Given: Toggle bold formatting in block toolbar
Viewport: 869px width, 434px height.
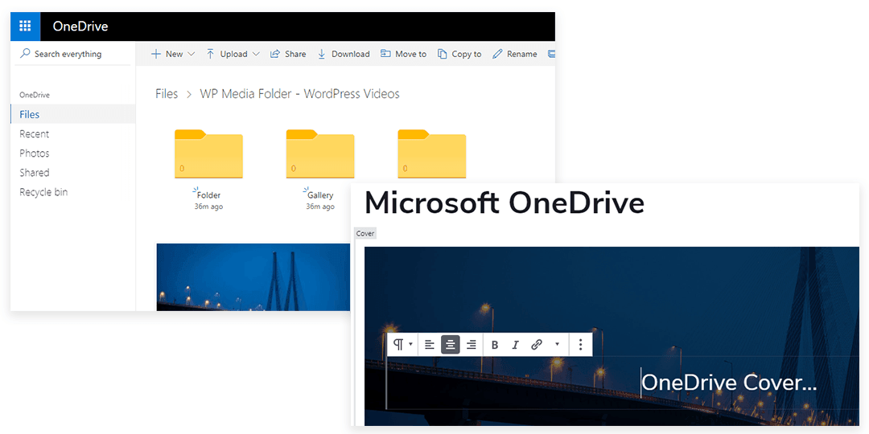Looking at the screenshot, I should pyautogui.click(x=495, y=345).
